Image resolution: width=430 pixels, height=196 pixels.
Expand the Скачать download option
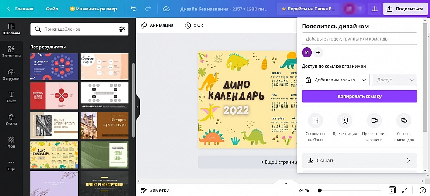(x=360, y=160)
